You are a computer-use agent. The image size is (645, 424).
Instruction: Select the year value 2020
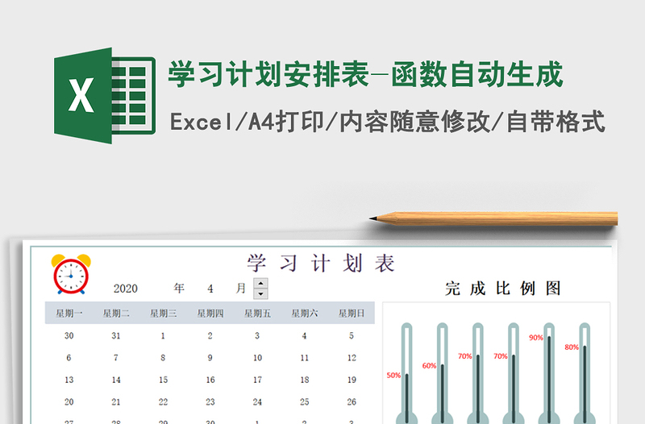(x=126, y=289)
